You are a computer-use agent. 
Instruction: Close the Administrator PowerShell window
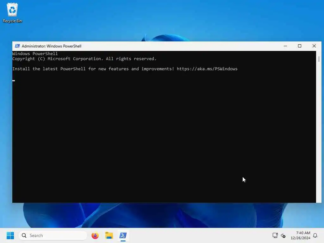click(x=314, y=46)
